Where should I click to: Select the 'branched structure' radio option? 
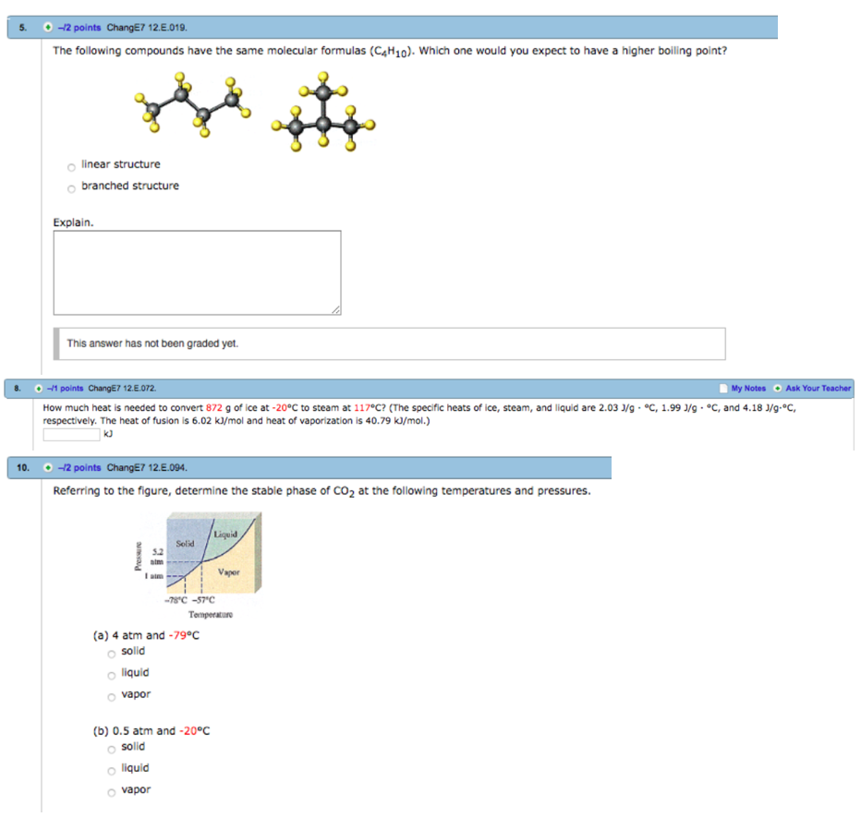(70, 188)
